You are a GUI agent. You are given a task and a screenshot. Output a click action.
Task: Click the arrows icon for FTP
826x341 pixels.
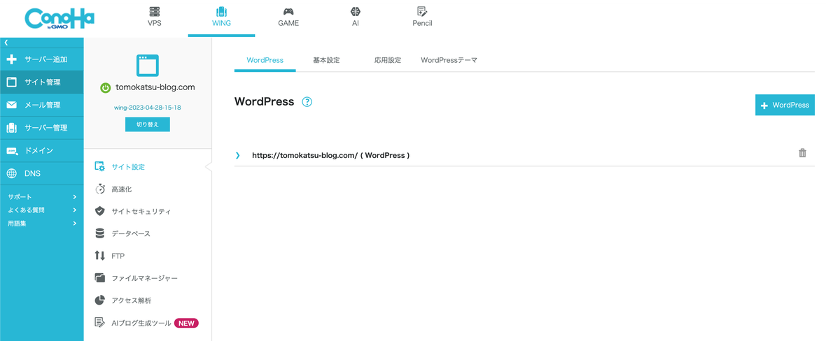click(x=99, y=256)
